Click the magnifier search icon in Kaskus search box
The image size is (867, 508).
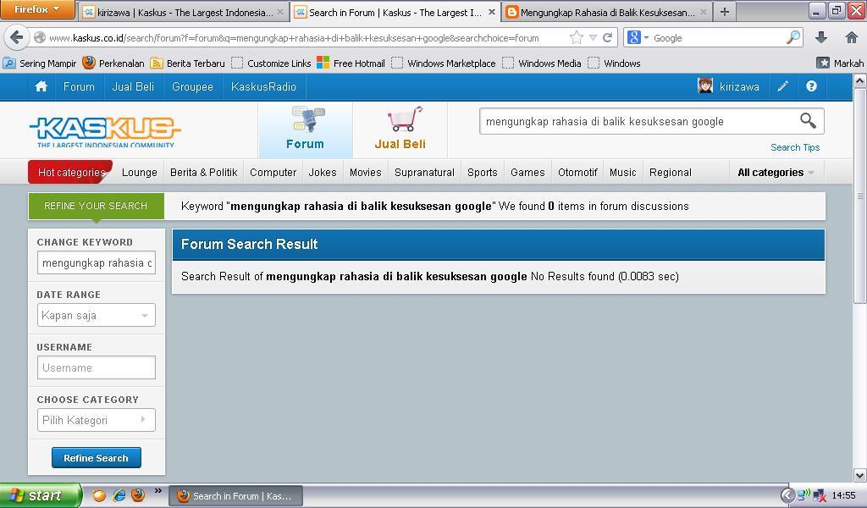click(x=808, y=120)
